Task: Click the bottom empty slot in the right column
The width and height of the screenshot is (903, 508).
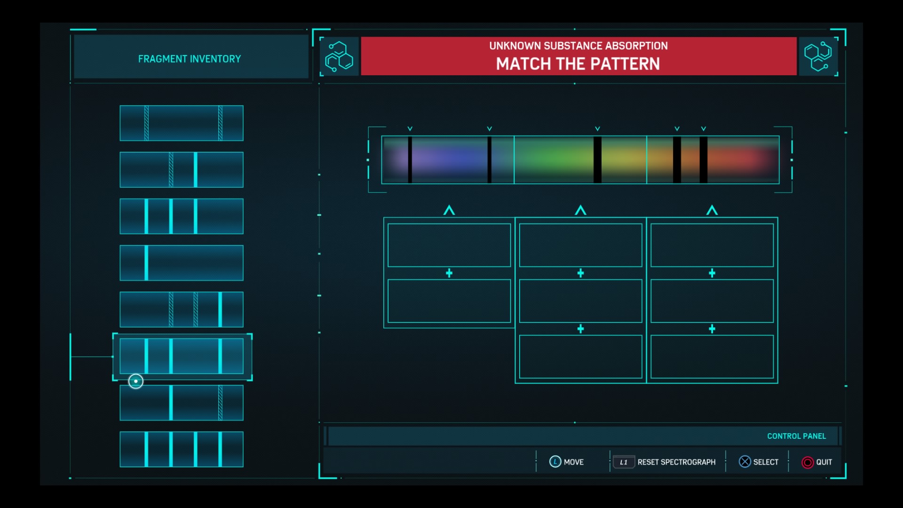Action: tap(712, 357)
